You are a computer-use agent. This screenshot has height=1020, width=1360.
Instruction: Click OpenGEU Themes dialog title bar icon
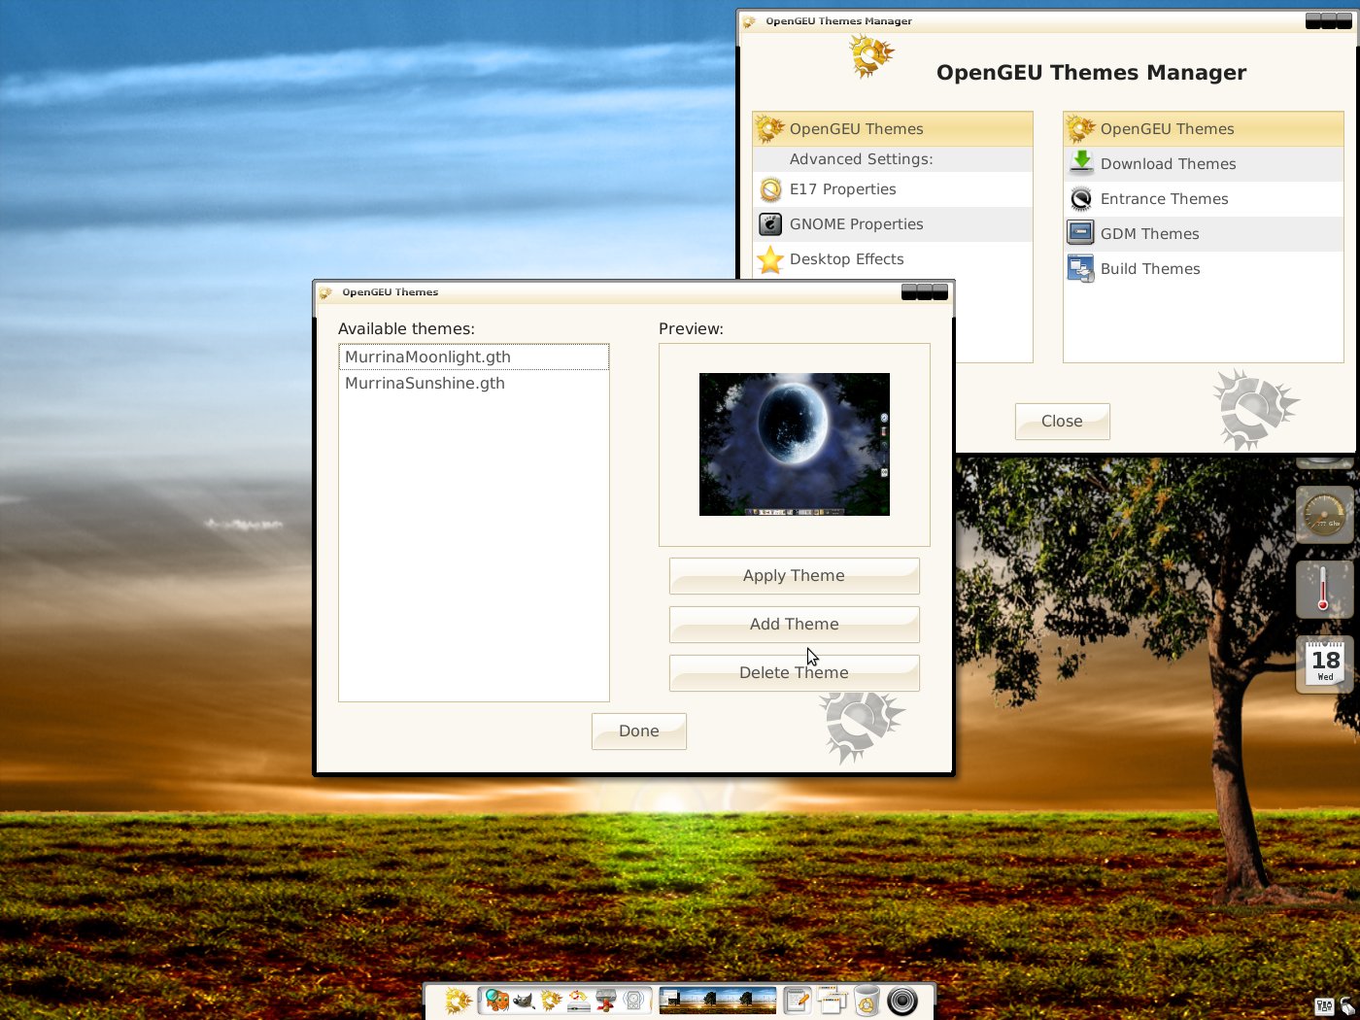point(325,292)
